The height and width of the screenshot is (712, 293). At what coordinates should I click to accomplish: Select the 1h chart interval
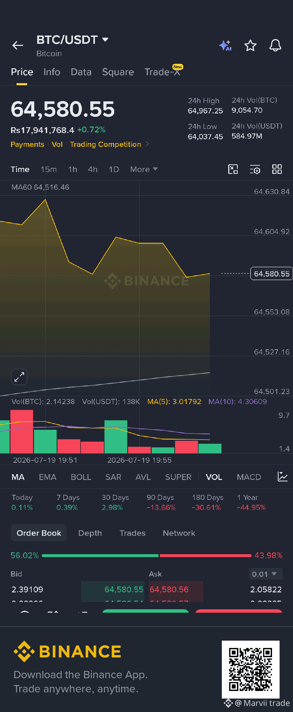73,169
